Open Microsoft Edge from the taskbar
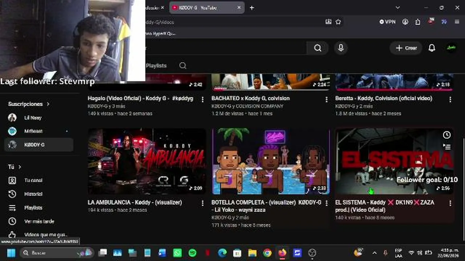The image size is (465, 261). [x=222, y=253]
